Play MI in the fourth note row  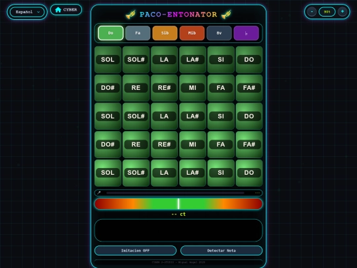click(x=192, y=144)
